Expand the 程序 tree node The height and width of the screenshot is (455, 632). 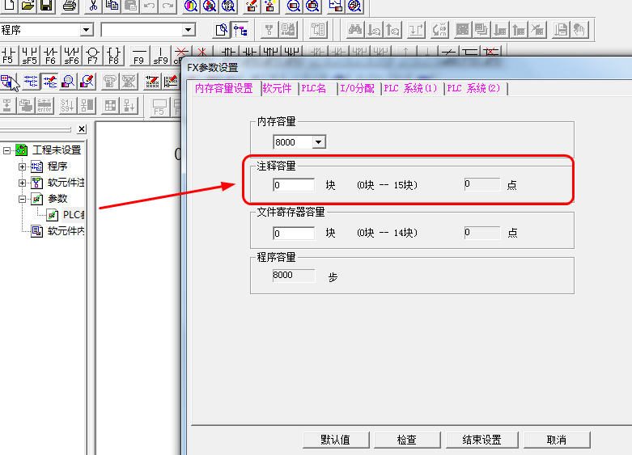pos(23,166)
